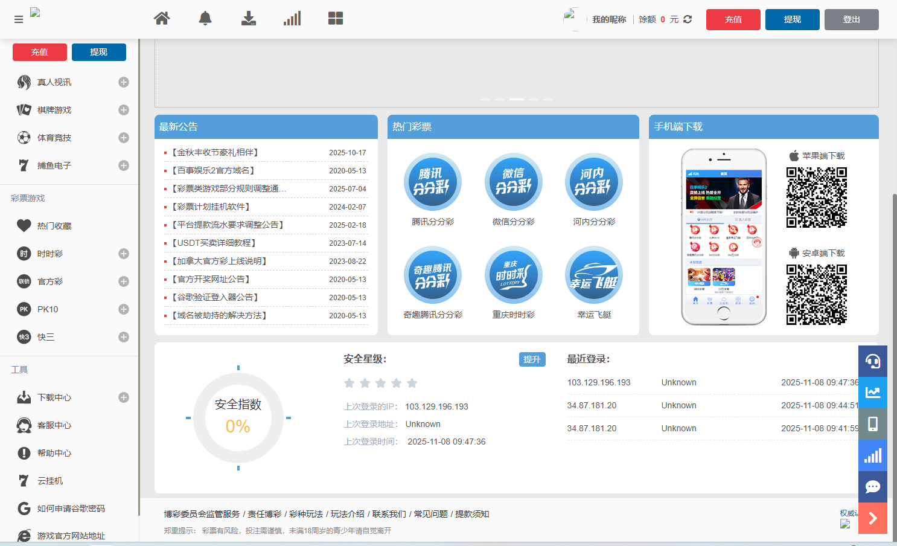Click the download icon in top bar
The height and width of the screenshot is (546, 897).
coord(249,19)
